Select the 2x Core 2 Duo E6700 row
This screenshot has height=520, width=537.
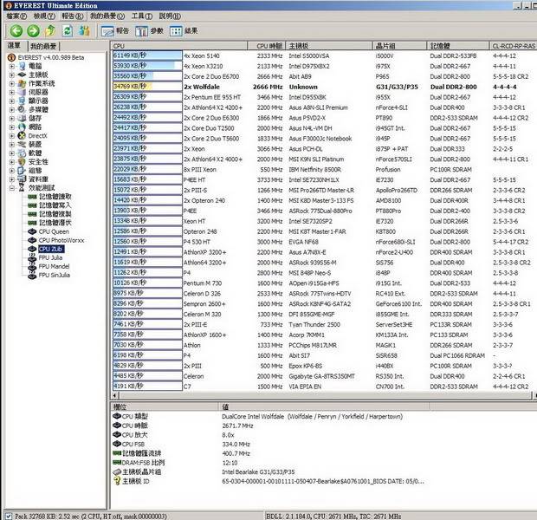[324, 76]
